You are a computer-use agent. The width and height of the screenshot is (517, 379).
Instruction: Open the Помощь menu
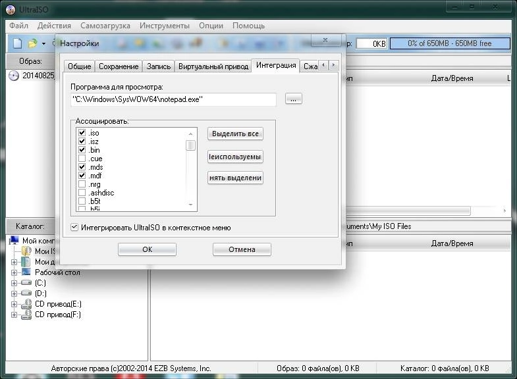(248, 26)
